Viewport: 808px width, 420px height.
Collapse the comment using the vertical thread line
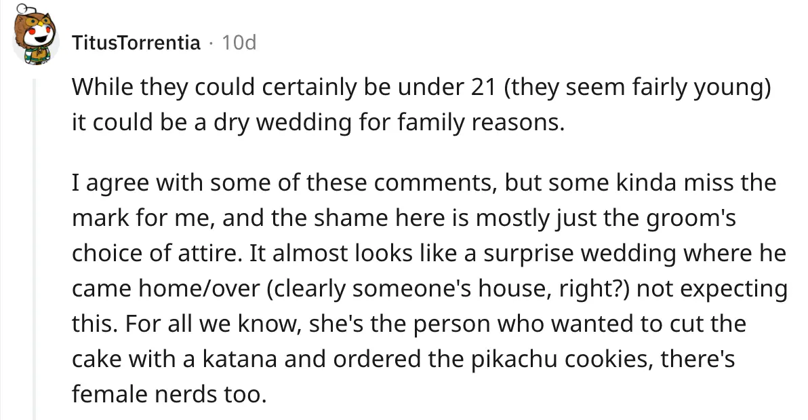[33, 244]
